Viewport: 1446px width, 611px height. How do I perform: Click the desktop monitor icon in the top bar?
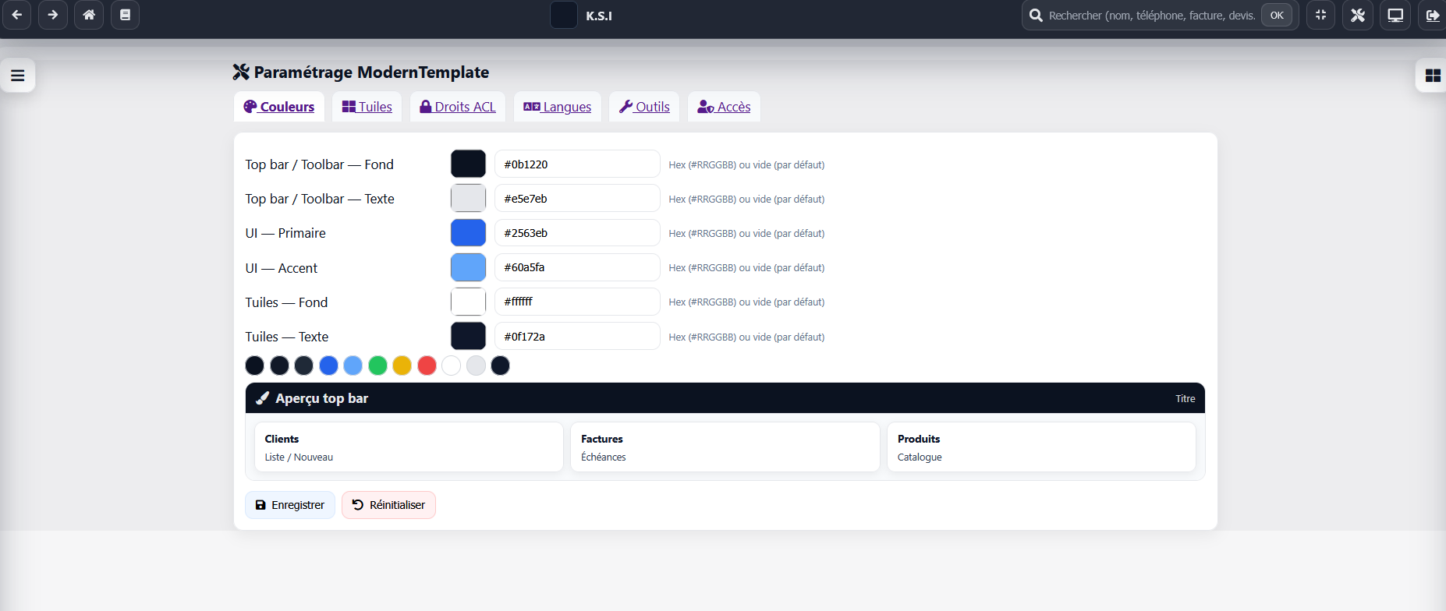click(x=1395, y=15)
